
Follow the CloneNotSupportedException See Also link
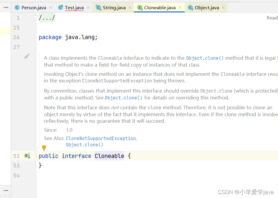[x=101, y=138]
